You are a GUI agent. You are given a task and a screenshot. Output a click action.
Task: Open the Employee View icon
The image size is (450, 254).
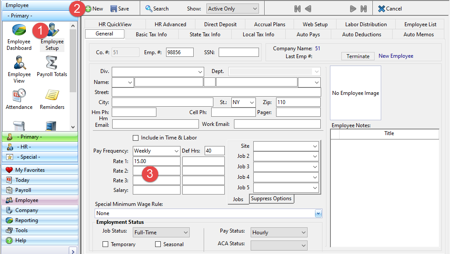coord(19,70)
